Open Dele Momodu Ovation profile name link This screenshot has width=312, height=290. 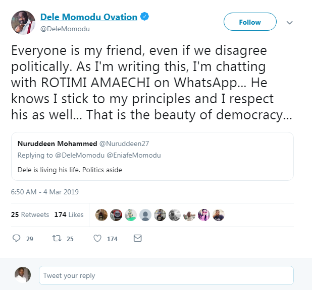tap(89, 17)
